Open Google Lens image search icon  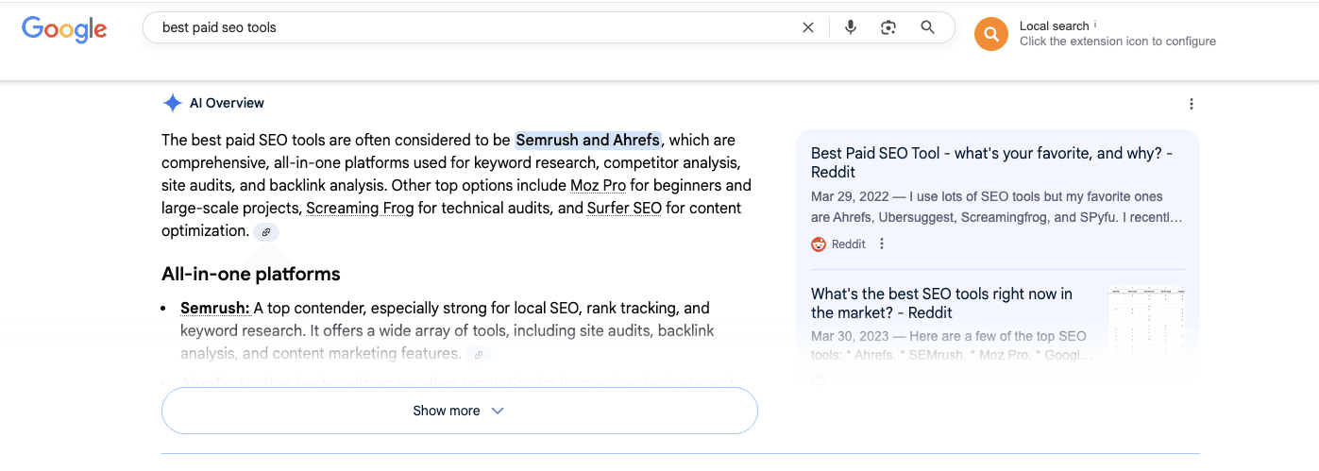888,27
